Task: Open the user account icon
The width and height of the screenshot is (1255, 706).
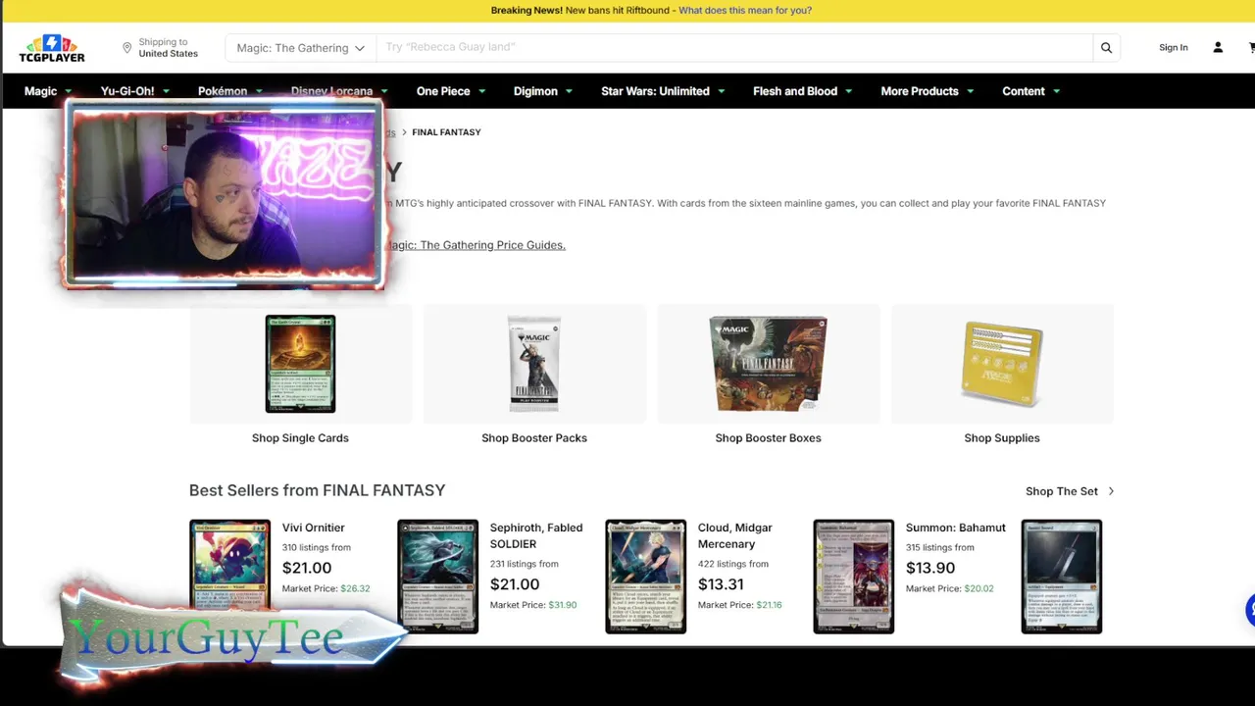Action: pos(1218,47)
